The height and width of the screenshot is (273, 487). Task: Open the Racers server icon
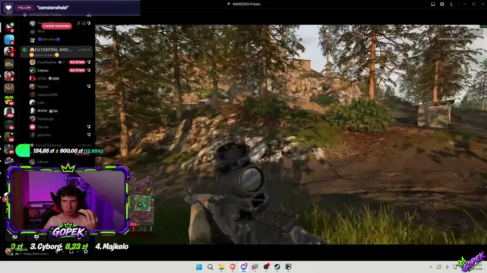[9, 161]
